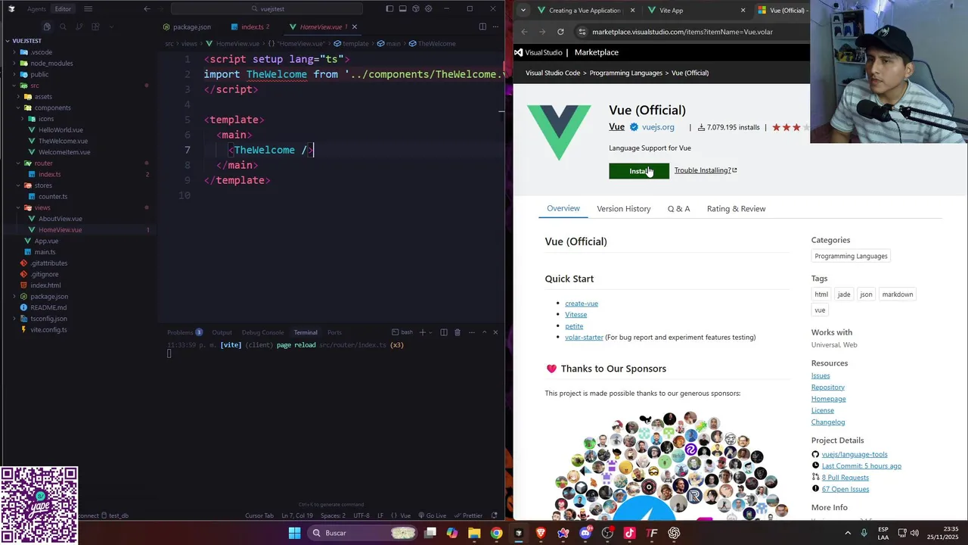Open the hamburger menu in editor title bar

pyautogui.click(x=88, y=9)
